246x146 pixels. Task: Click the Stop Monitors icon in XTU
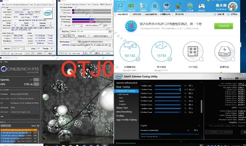point(220,78)
